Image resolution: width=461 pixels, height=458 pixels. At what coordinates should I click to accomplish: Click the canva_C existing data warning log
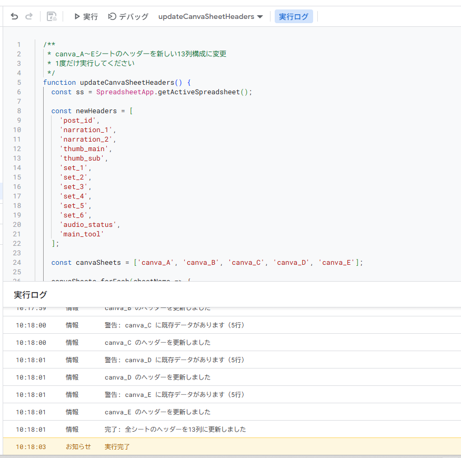point(174,325)
